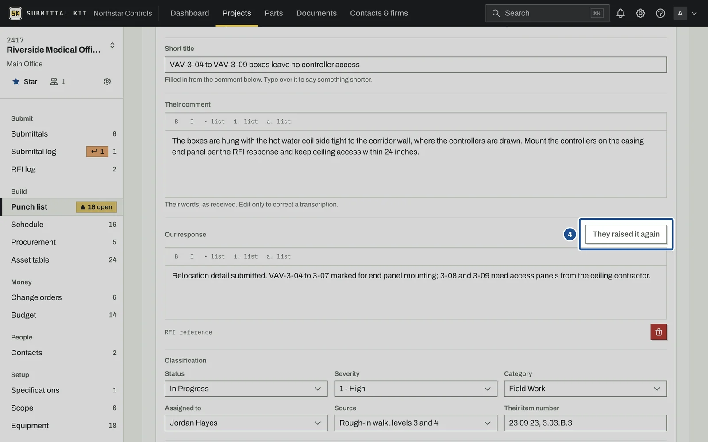Viewport: 708px width, 442px height.
Task: Click the returned badge on Submittal log
Action: (97, 152)
